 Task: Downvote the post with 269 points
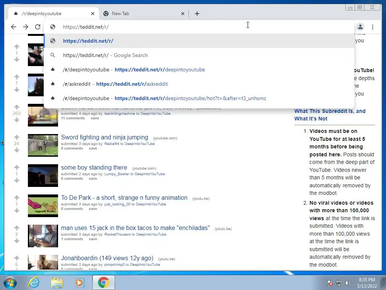click(x=17, y=120)
